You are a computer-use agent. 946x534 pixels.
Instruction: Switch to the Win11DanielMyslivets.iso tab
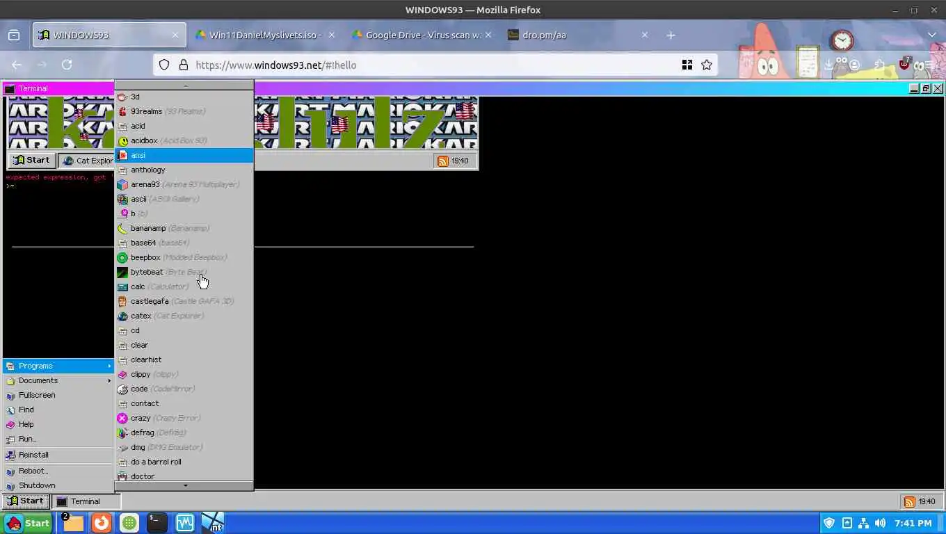(266, 35)
